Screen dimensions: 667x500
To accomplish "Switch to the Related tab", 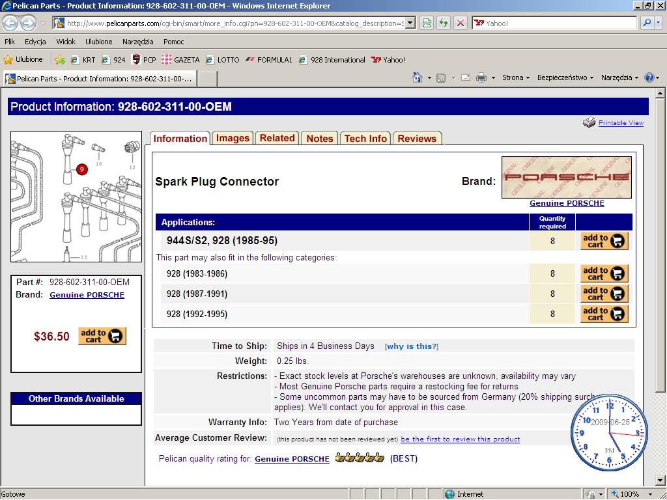I will tap(277, 138).
